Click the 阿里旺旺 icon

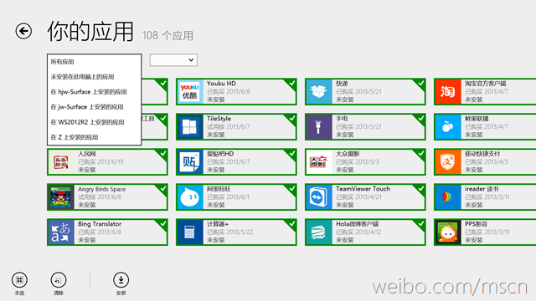190,197
